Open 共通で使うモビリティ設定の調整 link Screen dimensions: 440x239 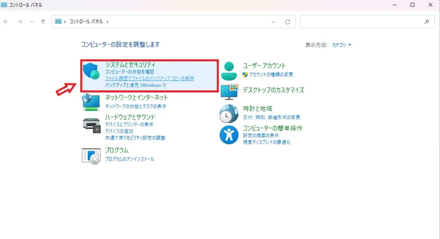[135, 138]
